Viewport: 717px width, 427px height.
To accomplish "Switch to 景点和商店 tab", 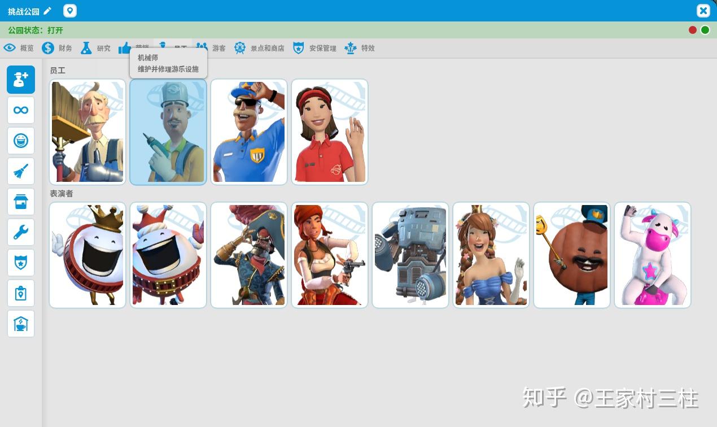I will click(x=259, y=48).
